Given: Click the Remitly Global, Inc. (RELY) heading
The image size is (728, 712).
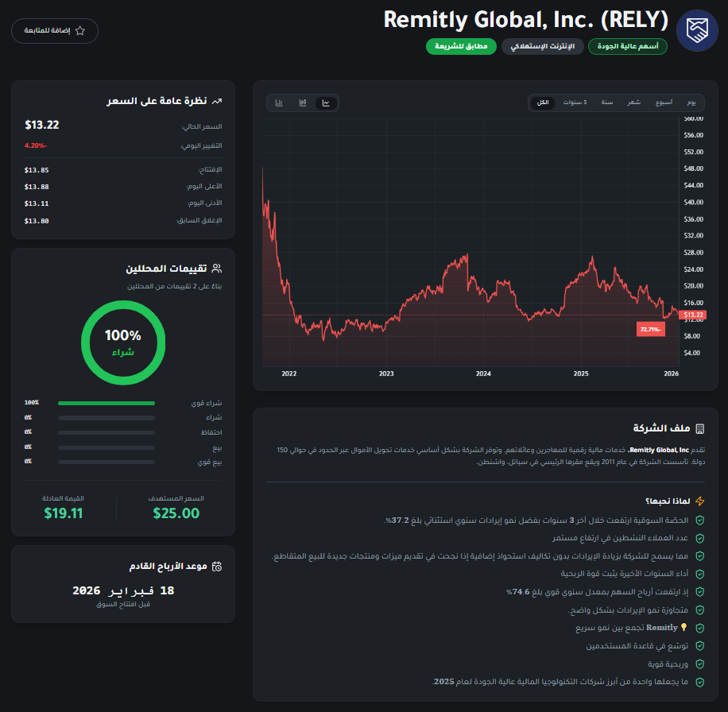Looking at the screenshot, I should click(525, 20).
